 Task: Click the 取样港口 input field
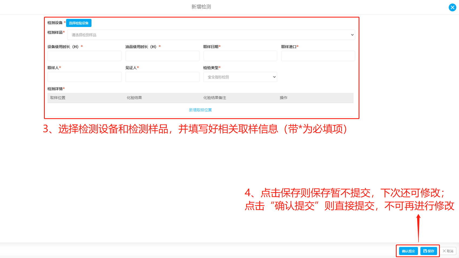pyautogui.click(x=318, y=56)
